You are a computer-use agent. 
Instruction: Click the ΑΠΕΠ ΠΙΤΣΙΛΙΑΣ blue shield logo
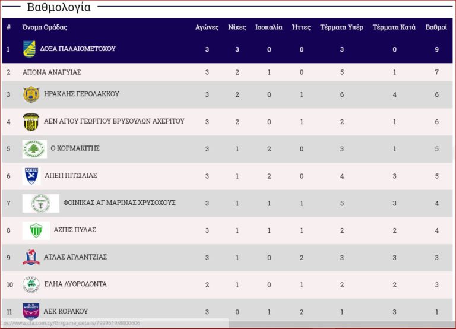pos(31,176)
